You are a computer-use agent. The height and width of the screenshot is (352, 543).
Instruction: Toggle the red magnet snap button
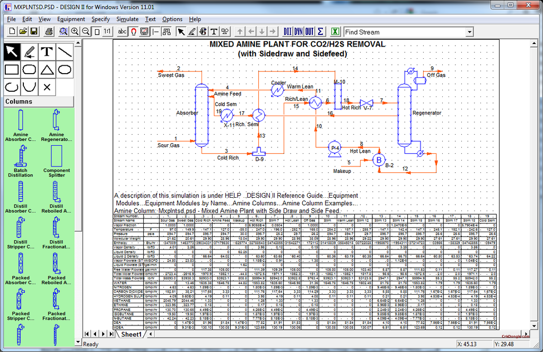click(133, 31)
